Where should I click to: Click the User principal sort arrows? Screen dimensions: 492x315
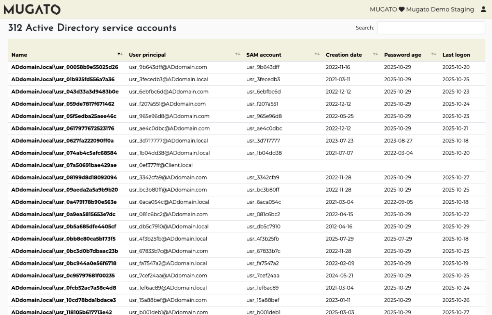pyautogui.click(x=237, y=55)
